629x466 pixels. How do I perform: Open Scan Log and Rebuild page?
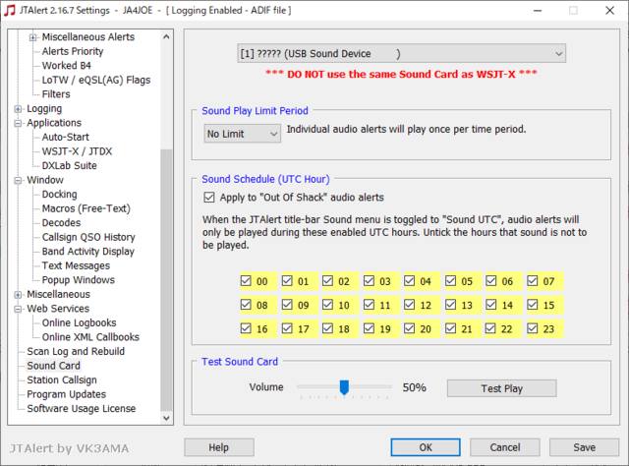(76, 351)
